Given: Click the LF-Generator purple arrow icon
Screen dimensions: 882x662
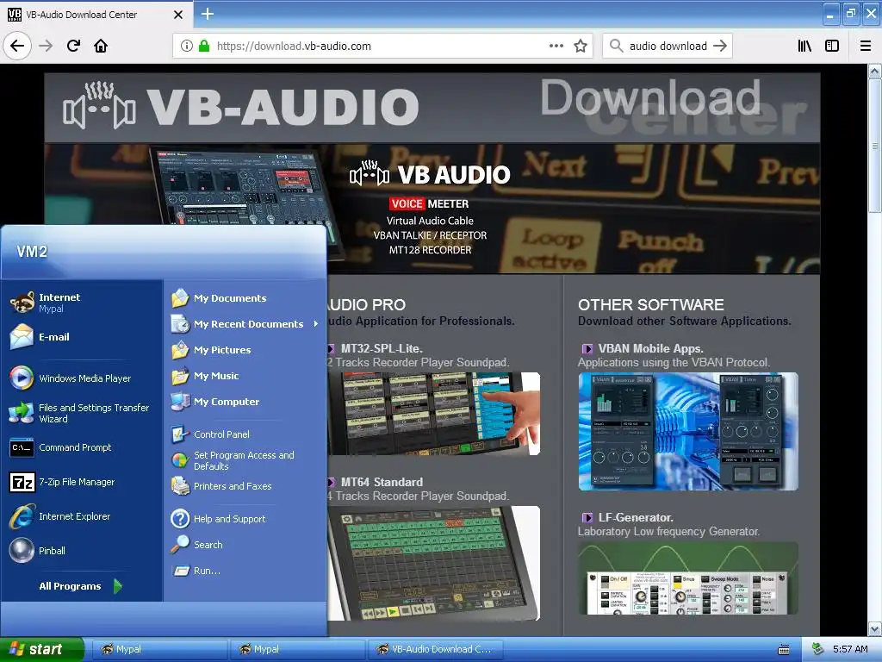Looking at the screenshot, I should coord(587,517).
